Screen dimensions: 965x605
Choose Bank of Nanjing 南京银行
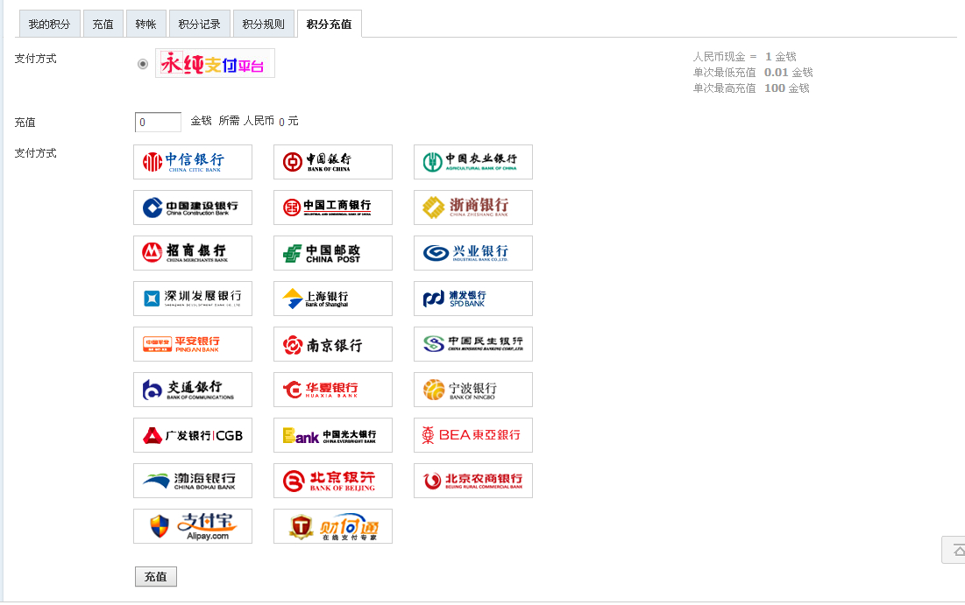tap(333, 344)
